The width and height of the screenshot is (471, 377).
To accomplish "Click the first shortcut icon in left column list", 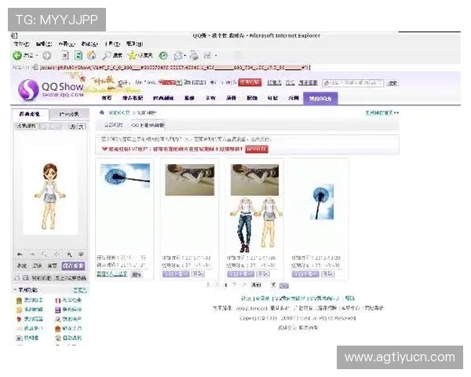I will pos(19,300).
